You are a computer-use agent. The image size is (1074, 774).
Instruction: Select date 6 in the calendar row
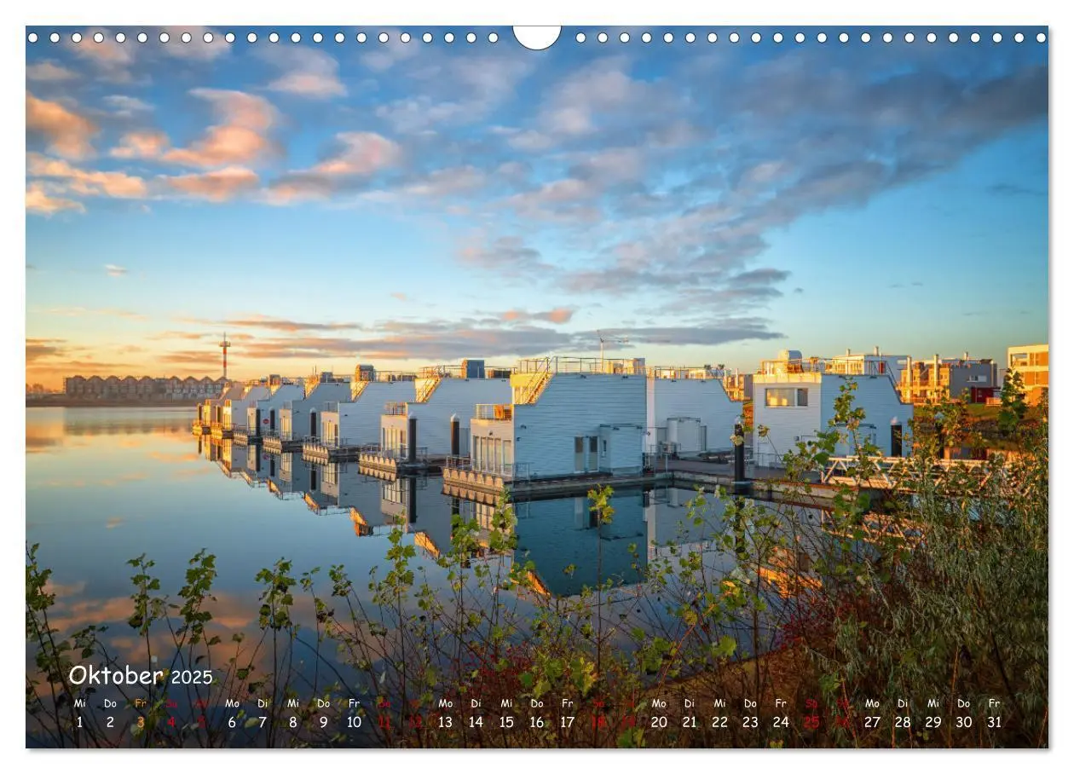[x=232, y=722]
